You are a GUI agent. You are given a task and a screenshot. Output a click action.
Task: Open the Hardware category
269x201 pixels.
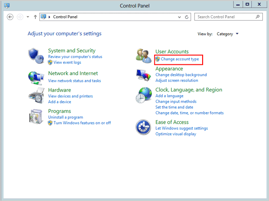coord(60,90)
